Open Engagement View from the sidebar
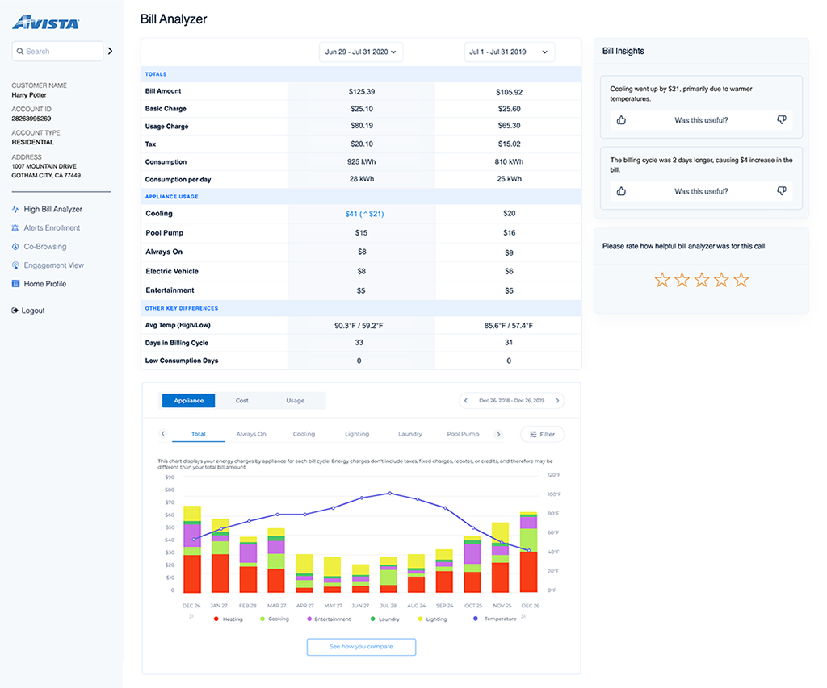827x688 pixels. pos(16,265)
